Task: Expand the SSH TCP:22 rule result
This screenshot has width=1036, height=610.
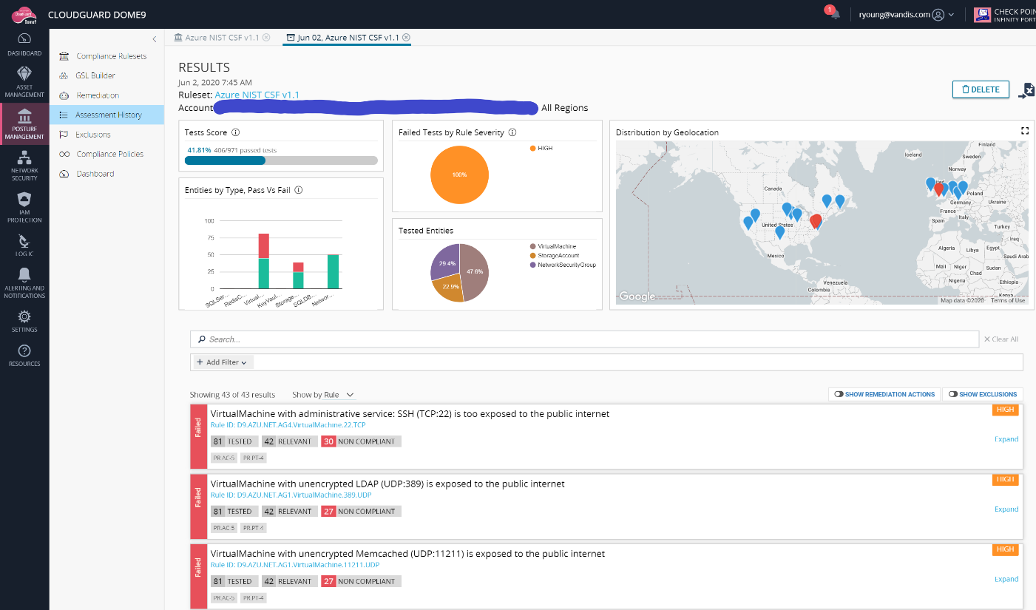Action: (x=1006, y=439)
